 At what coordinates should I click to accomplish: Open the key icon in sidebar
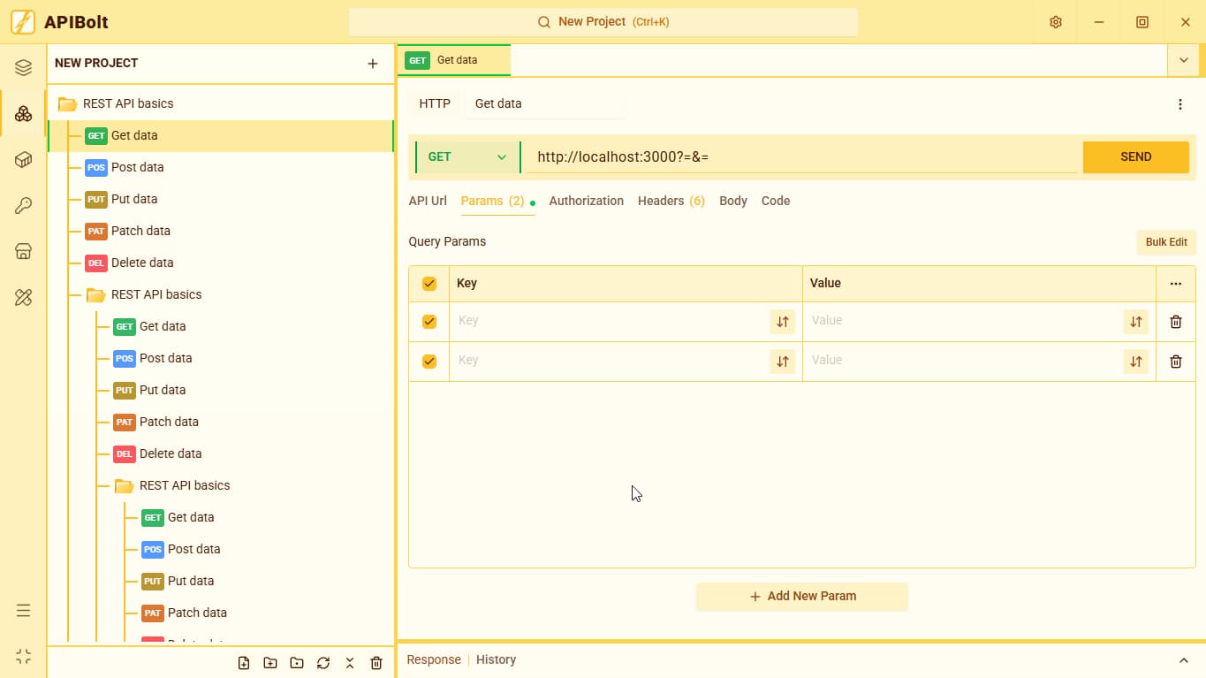(x=24, y=206)
